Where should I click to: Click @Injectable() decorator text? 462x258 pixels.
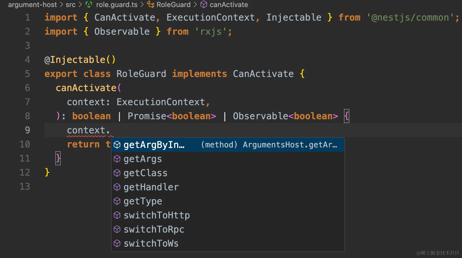(80, 60)
